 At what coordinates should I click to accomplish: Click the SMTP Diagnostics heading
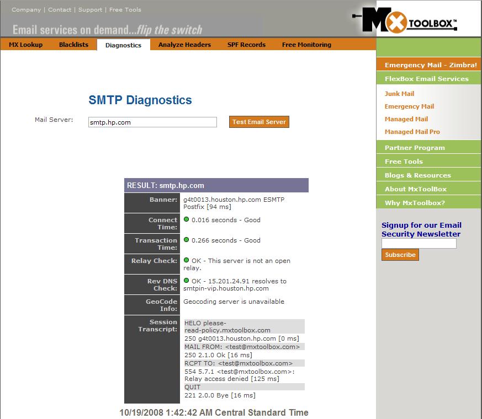[x=140, y=100]
